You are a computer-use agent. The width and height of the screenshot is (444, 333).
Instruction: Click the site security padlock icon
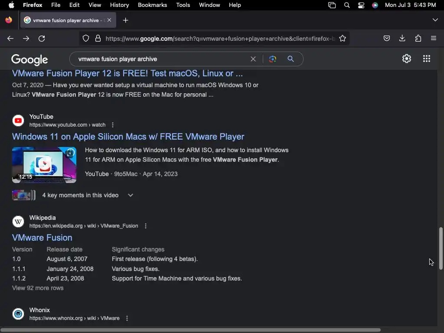[x=98, y=39]
